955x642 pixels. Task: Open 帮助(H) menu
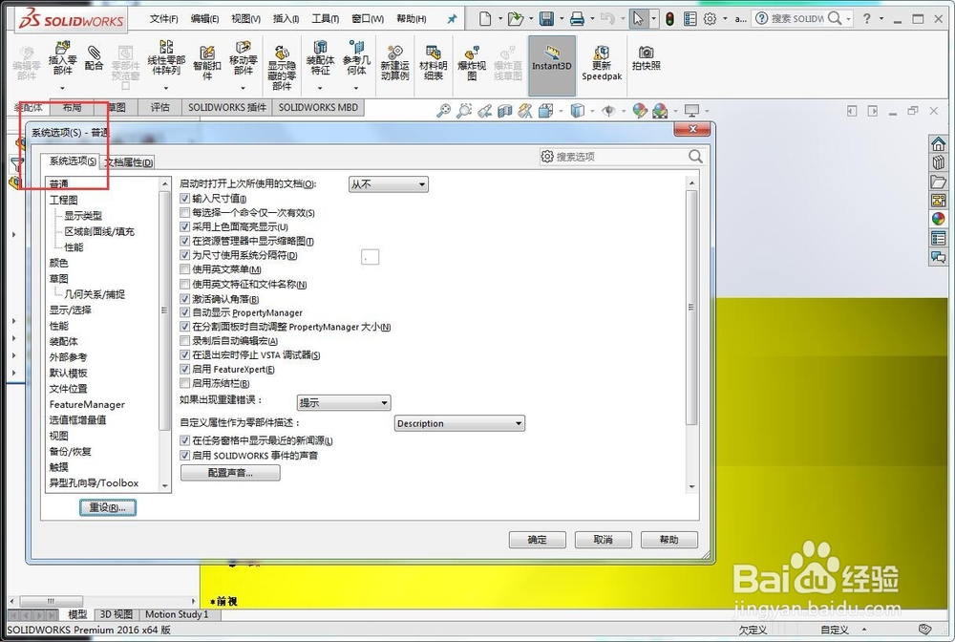(x=411, y=19)
